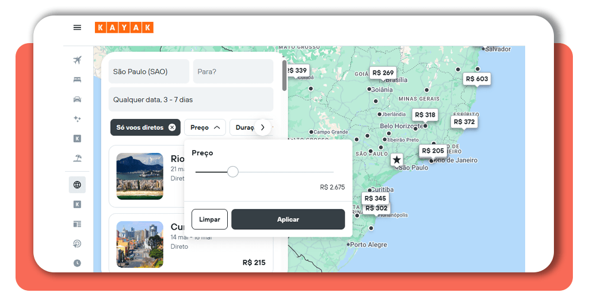Click the KAYAK logo
This screenshot has height=308, width=589.
124,28
